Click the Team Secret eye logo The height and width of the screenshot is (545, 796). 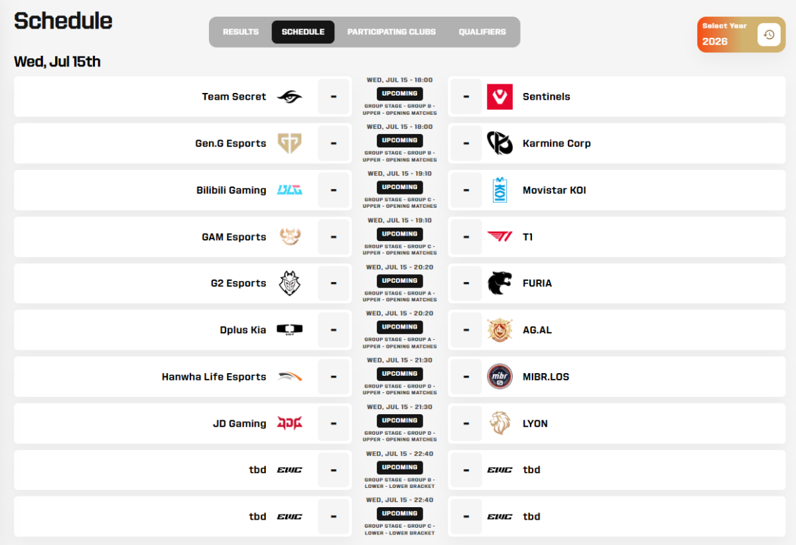click(x=289, y=97)
